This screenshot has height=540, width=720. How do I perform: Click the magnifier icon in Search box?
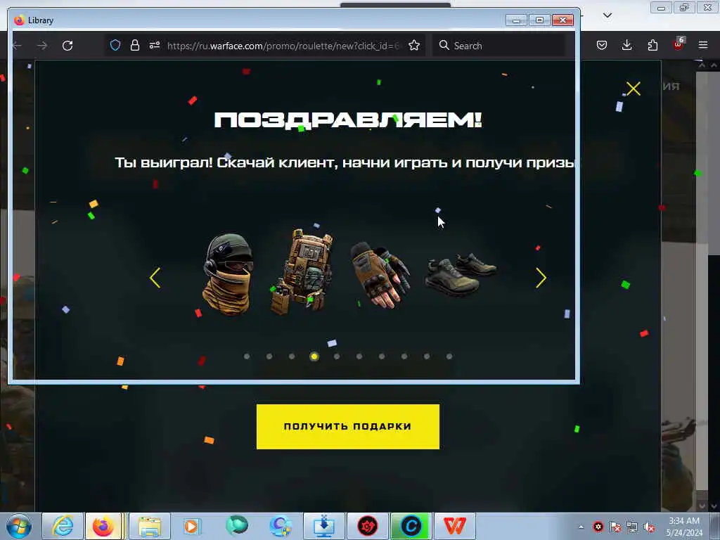pos(444,45)
